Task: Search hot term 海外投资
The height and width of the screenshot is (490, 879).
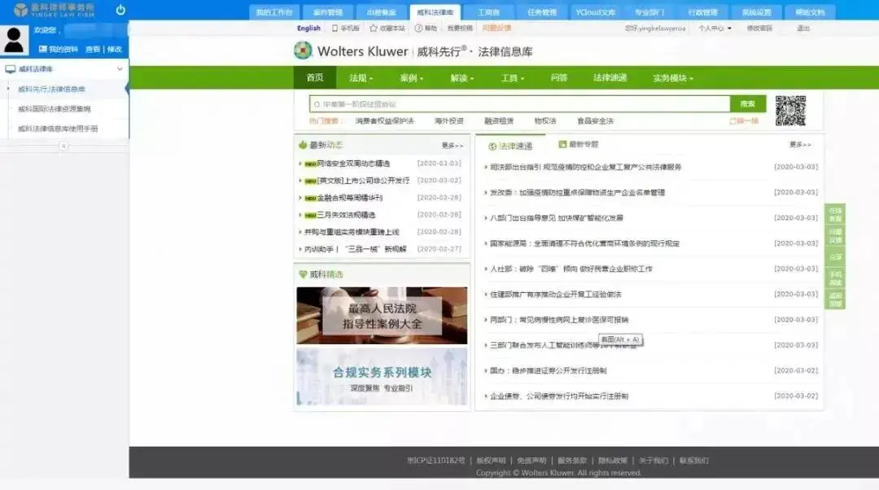Action: coord(449,121)
